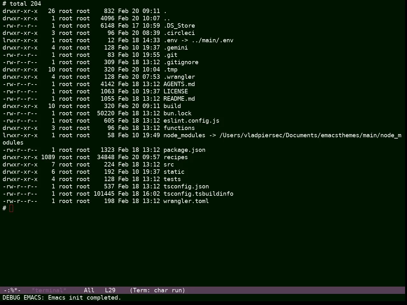Click the LICENSE file name
Screen dimensions: 407x305
point(176,91)
